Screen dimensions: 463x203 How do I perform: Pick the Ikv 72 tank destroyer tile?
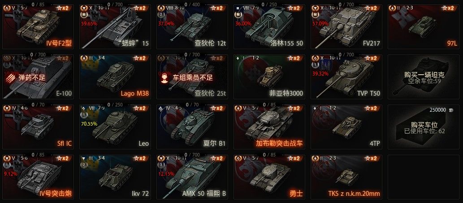pyautogui.click(x=115, y=177)
